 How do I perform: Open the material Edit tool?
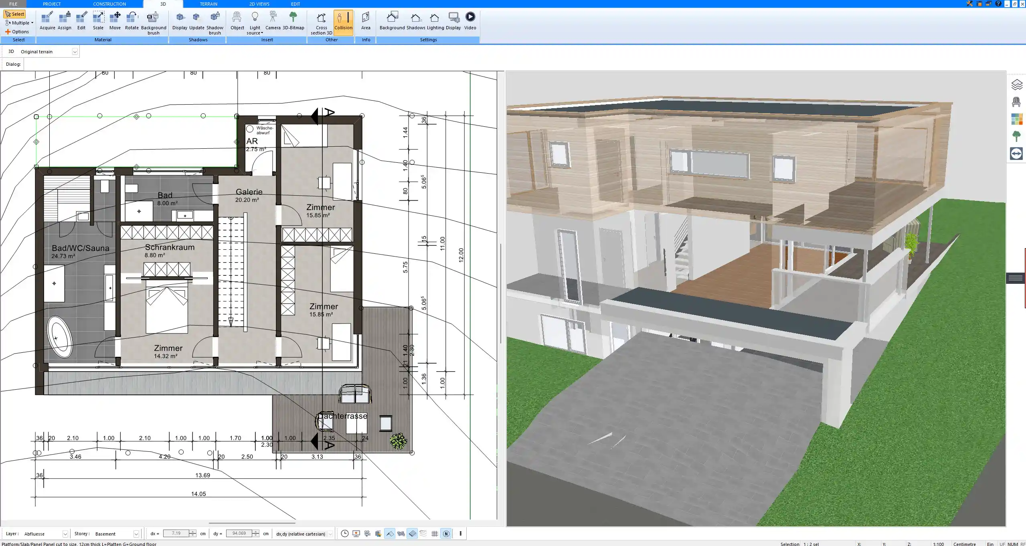(81, 21)
